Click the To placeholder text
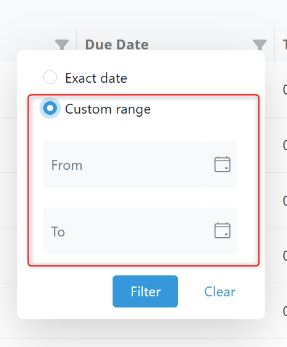 (x=58, y=232)
